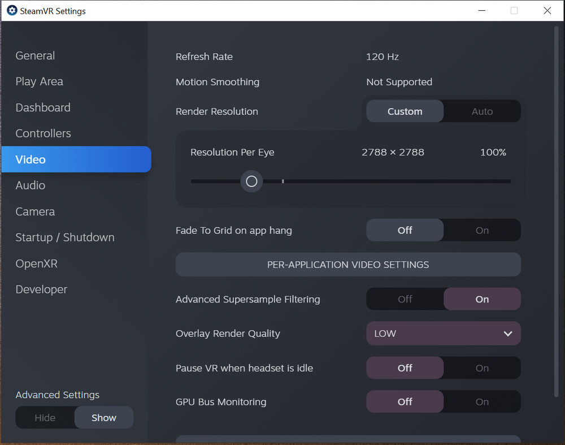Open the Overlay Render Quality dropdown
The image size is (565, 445).
point(443,334)
